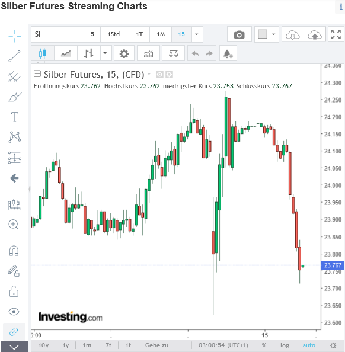The height and width of the screenshot is (352, 345).
Task: Open the chart style dropdown arrow
Action: pyautogui.click(x=105, y=53)
